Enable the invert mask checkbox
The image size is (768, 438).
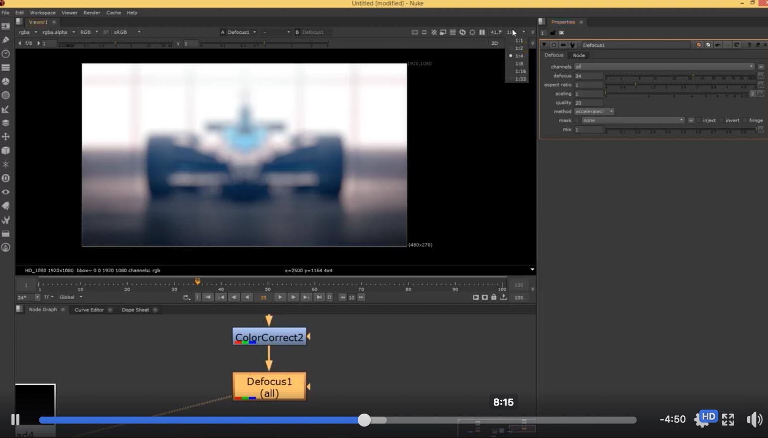[x=722, y=120]
